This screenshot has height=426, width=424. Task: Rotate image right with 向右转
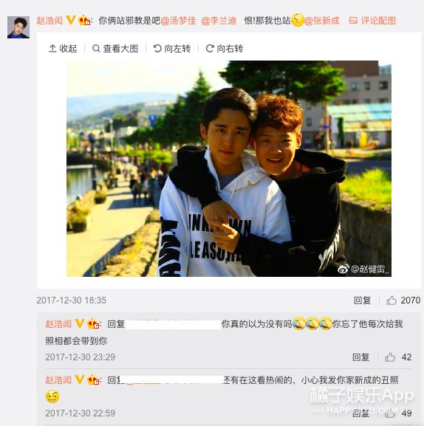(225, 49)
